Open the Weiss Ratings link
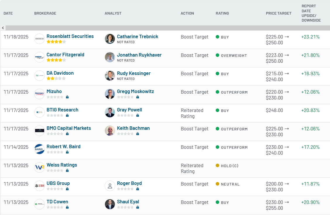The width and height of the screenshot is (330, 215). coord(62,165)
